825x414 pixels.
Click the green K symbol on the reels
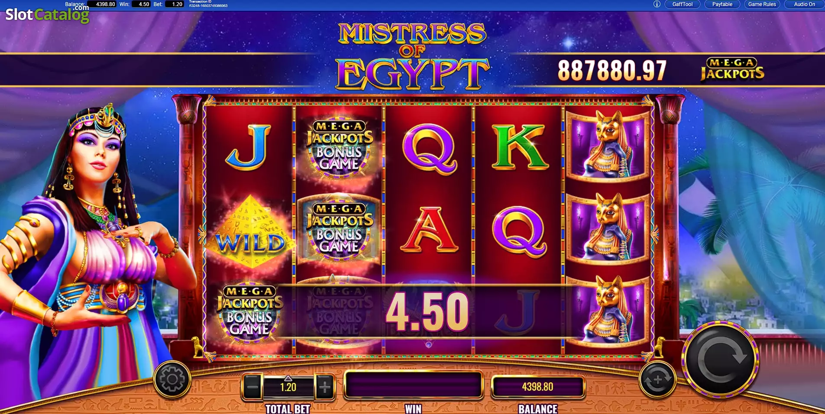pos(519,147)
